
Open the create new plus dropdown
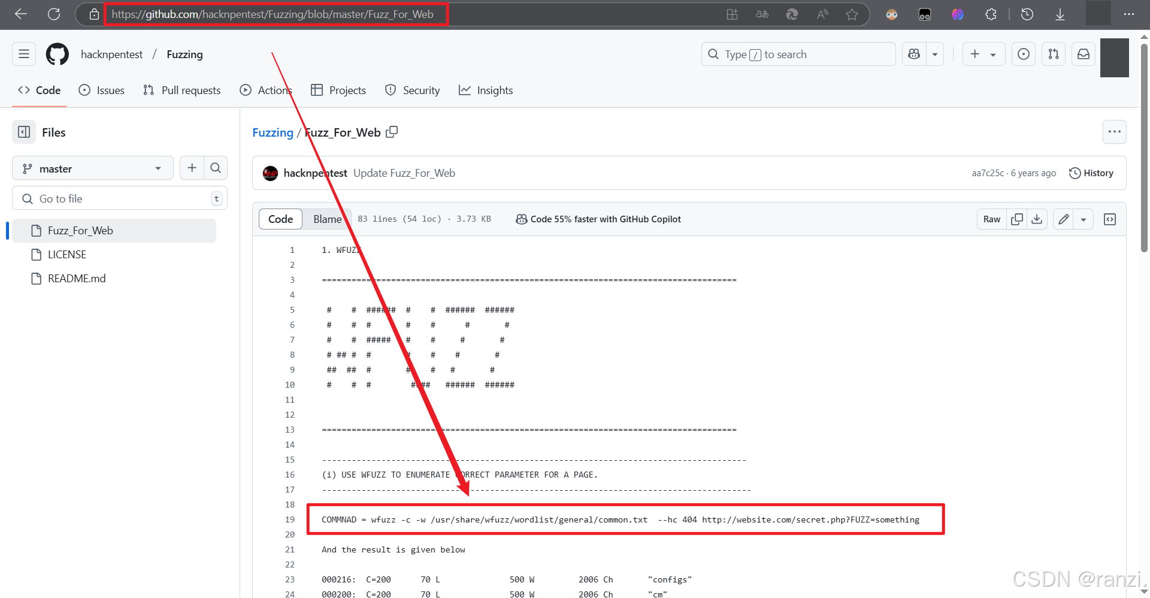pyautogui.click(x=983, y=54)
